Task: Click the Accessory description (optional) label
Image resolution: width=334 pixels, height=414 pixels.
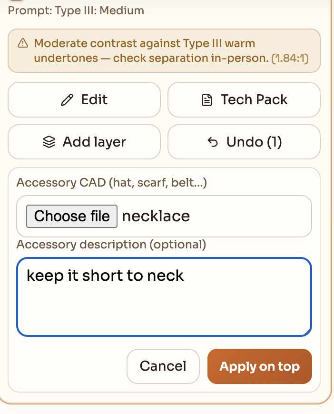Action: (x=111, y=245)
